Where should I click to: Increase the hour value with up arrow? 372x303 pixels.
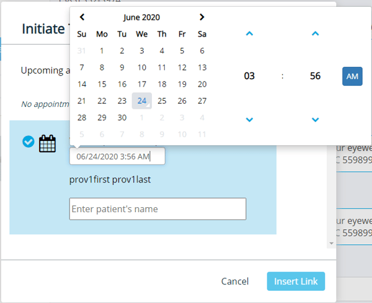[249, 33]
